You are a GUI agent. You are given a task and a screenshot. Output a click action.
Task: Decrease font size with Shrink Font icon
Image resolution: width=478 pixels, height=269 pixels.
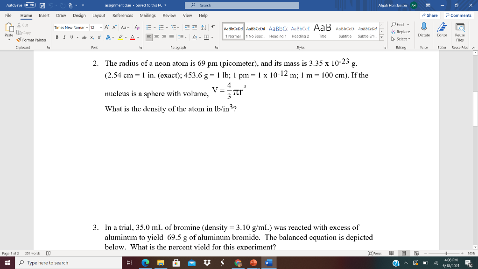point(114,28)
